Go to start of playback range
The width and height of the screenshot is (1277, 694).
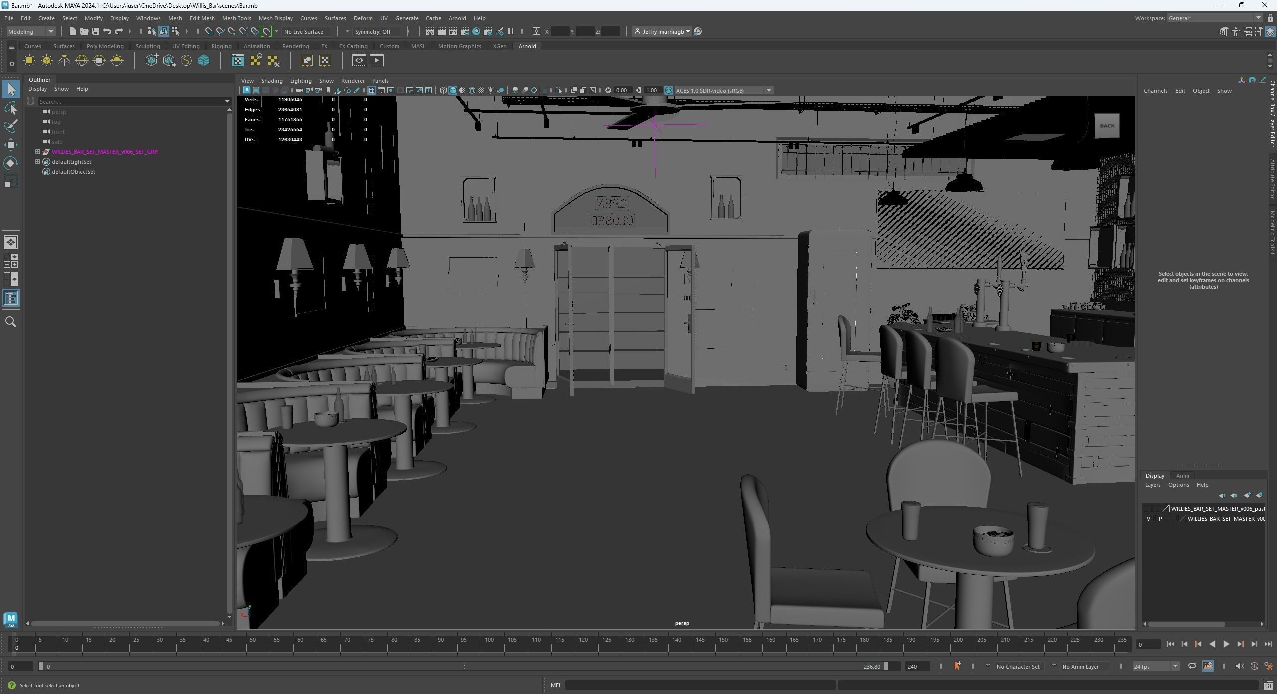1170,644
